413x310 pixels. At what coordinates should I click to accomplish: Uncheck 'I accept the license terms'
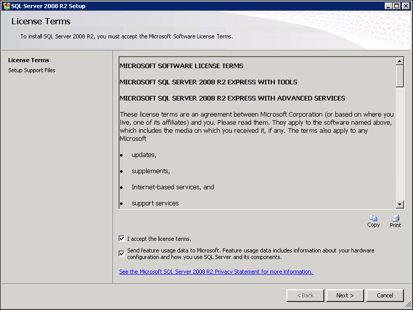122,239
